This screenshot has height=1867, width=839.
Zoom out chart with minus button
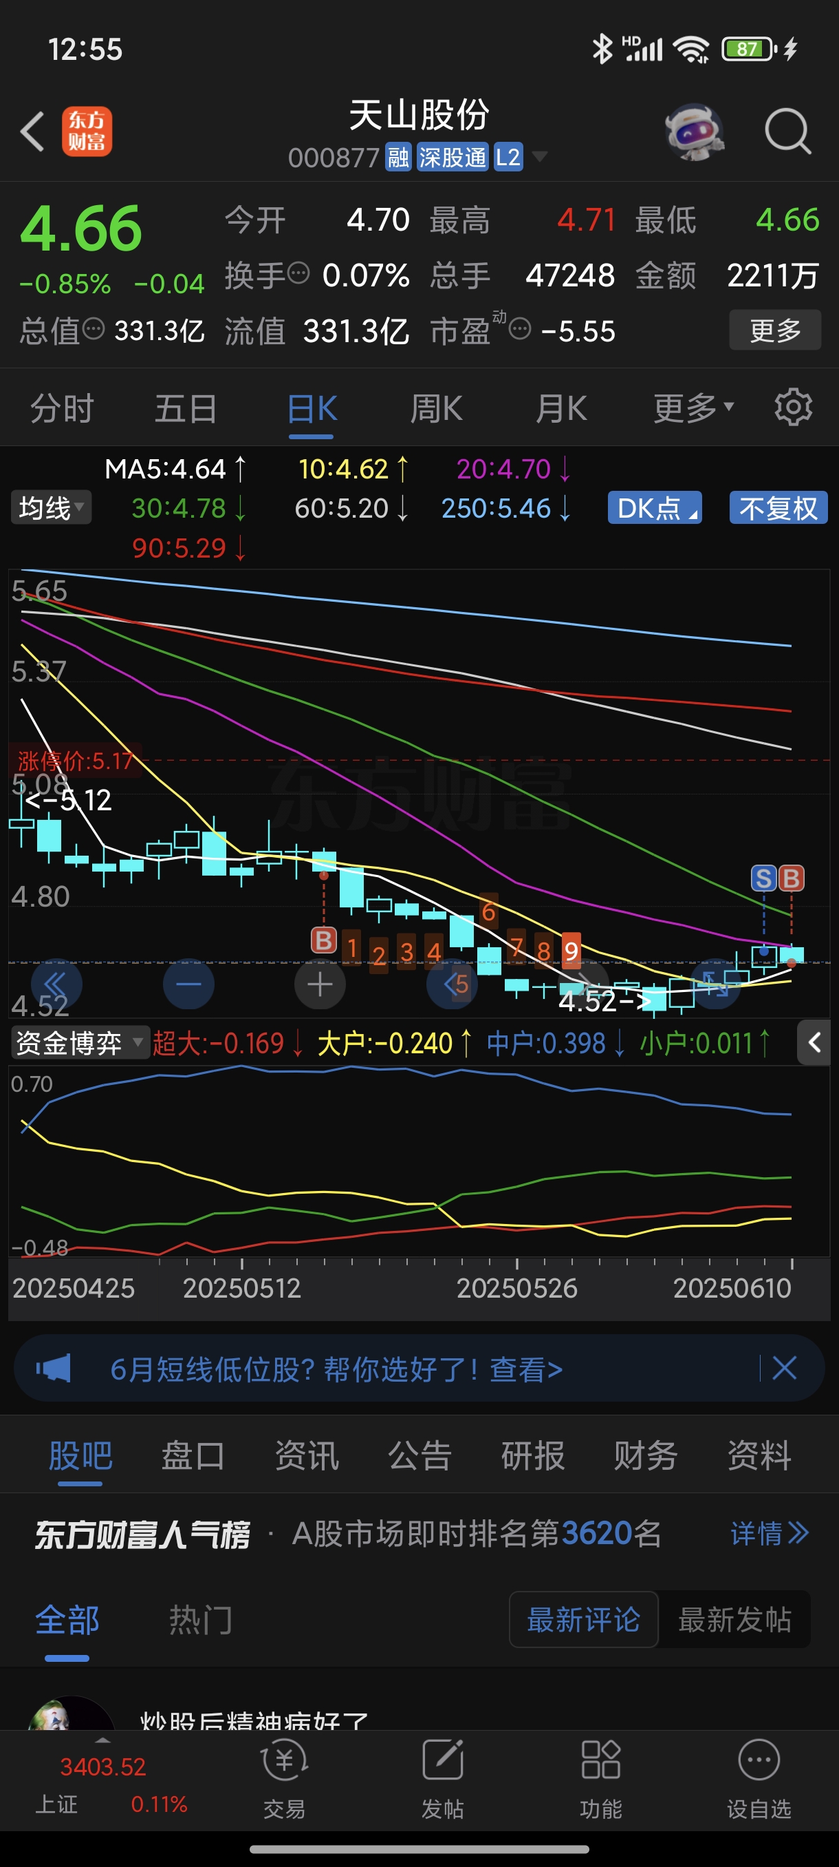pos(188,984)
